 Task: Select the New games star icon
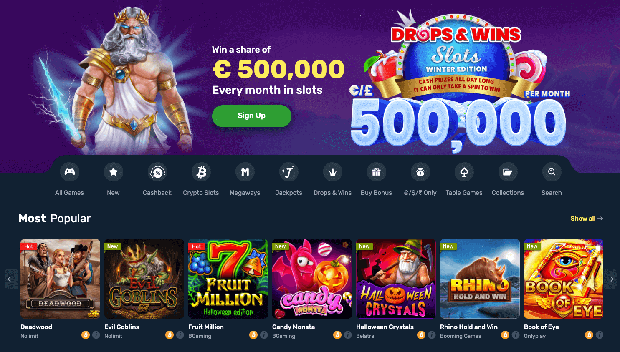pos(114,172)
